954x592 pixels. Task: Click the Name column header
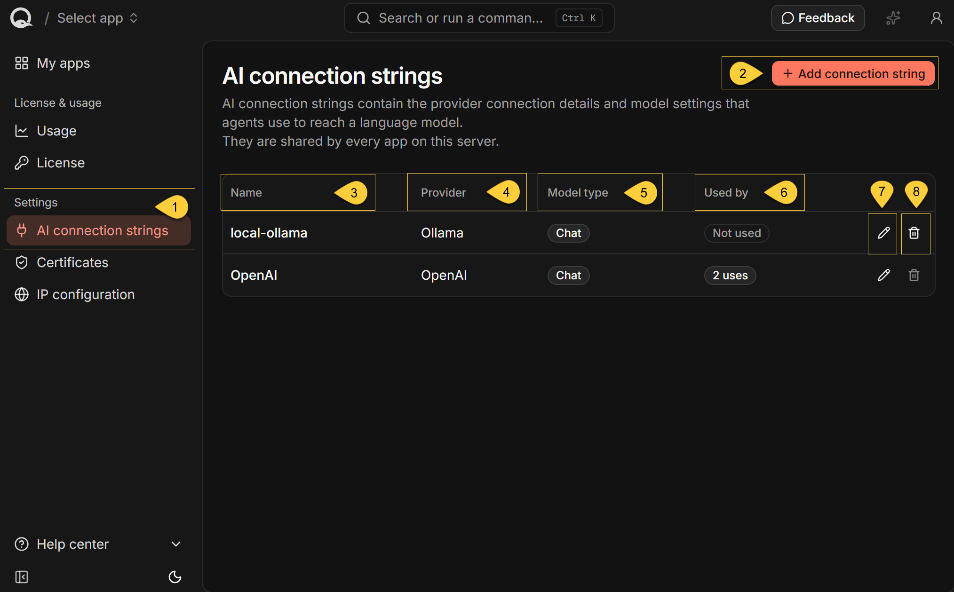tap(246, 192)
